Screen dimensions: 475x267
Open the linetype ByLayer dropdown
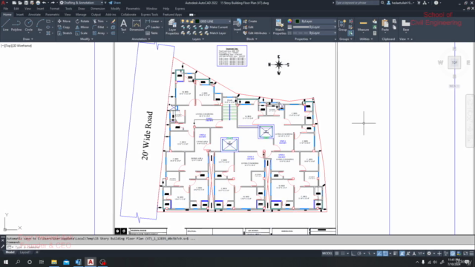coord(315,33)
